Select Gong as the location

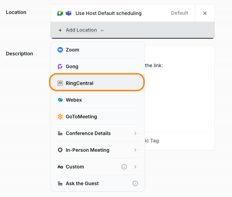pos(98,66)
